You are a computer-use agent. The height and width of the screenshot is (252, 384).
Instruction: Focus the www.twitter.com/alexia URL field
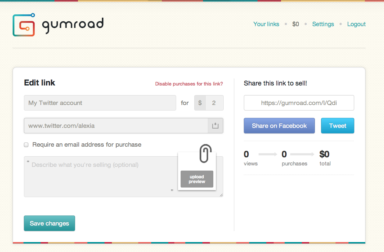pyautogui.click(x=116, y=126)
